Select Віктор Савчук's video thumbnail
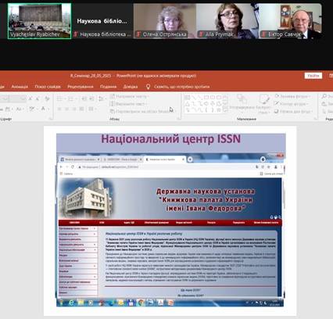333x319 pixels. pos(290,21)
